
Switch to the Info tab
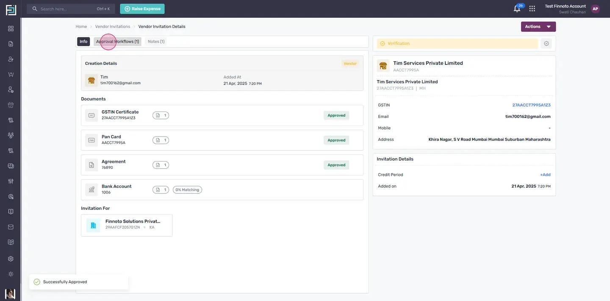pos(83,42)
